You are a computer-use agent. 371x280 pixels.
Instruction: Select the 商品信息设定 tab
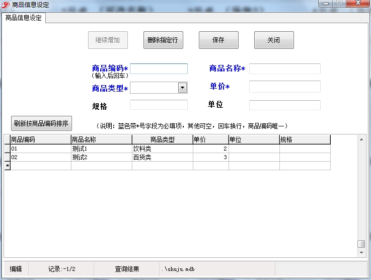pos(24,18)
